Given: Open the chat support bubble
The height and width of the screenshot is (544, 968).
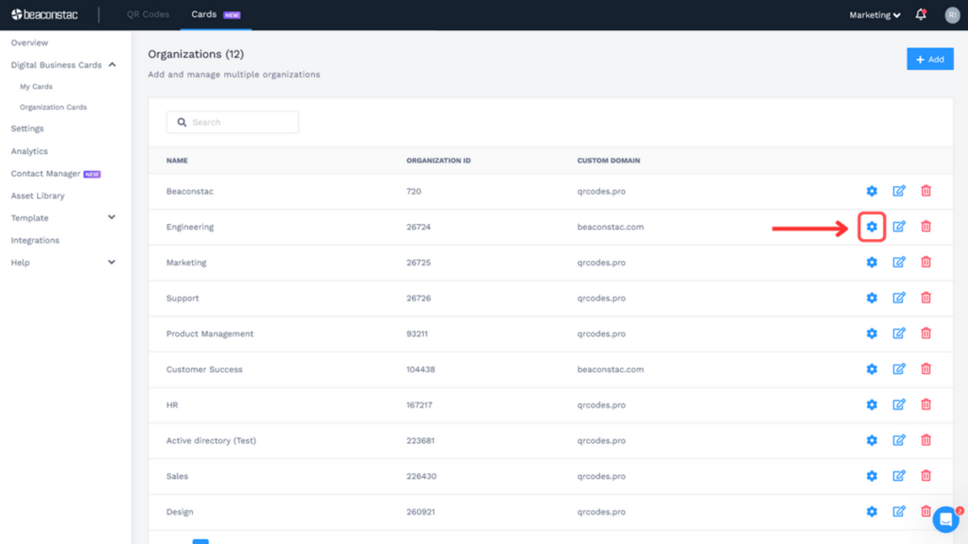Looking at the screenshot, I should click(946, 520).
